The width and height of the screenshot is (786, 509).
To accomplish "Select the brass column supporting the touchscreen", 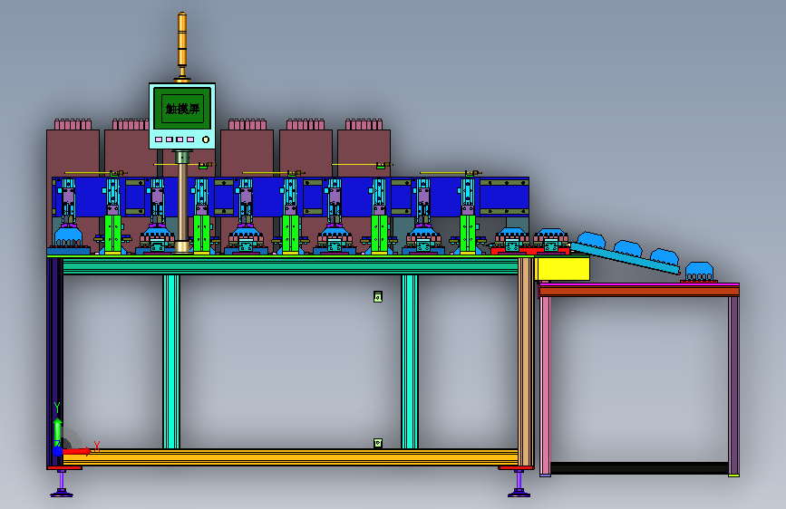I will tap(182, 201).
